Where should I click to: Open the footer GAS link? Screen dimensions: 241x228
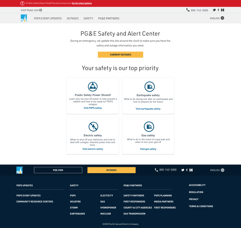[x=103, y=202]
